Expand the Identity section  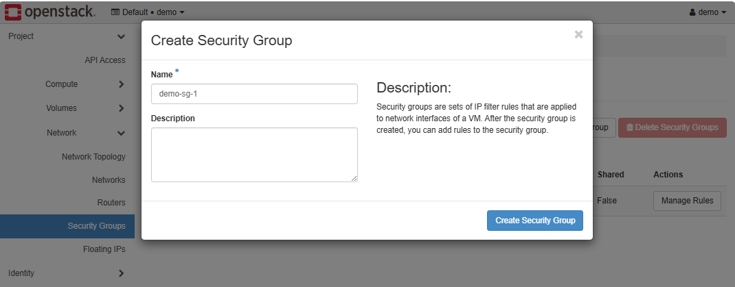[121, 273]
